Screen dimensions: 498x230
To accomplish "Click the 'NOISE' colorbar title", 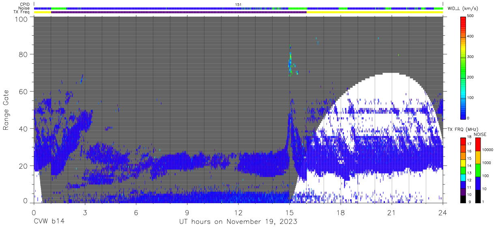I will click(480, 134).
